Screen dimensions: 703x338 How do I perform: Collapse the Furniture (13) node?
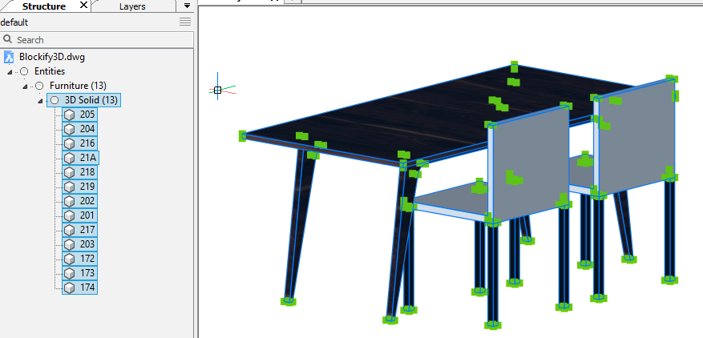pos(25,87)
